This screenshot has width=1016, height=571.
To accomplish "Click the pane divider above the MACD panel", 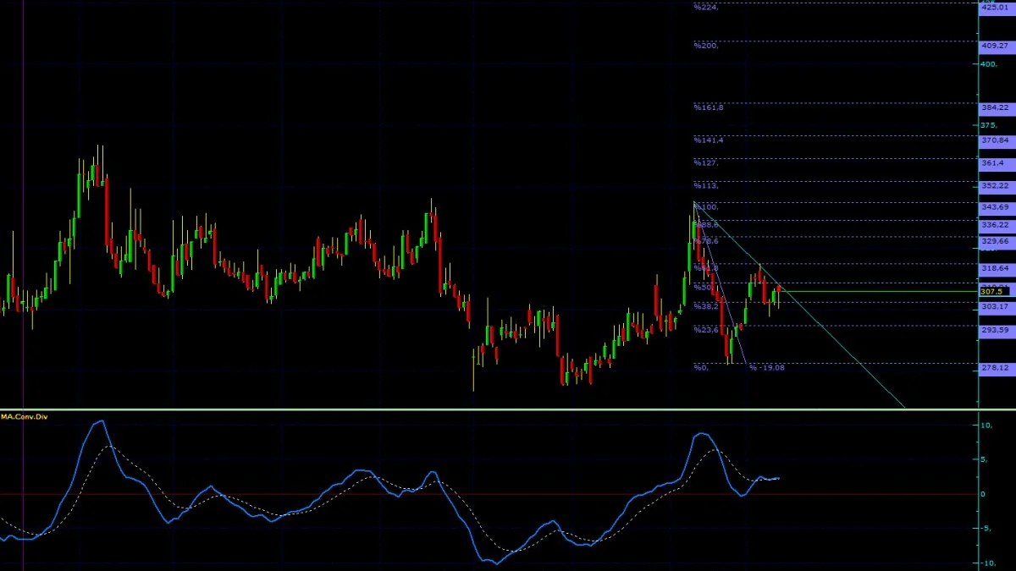I will pyautogui.click(x=508, y=409).
